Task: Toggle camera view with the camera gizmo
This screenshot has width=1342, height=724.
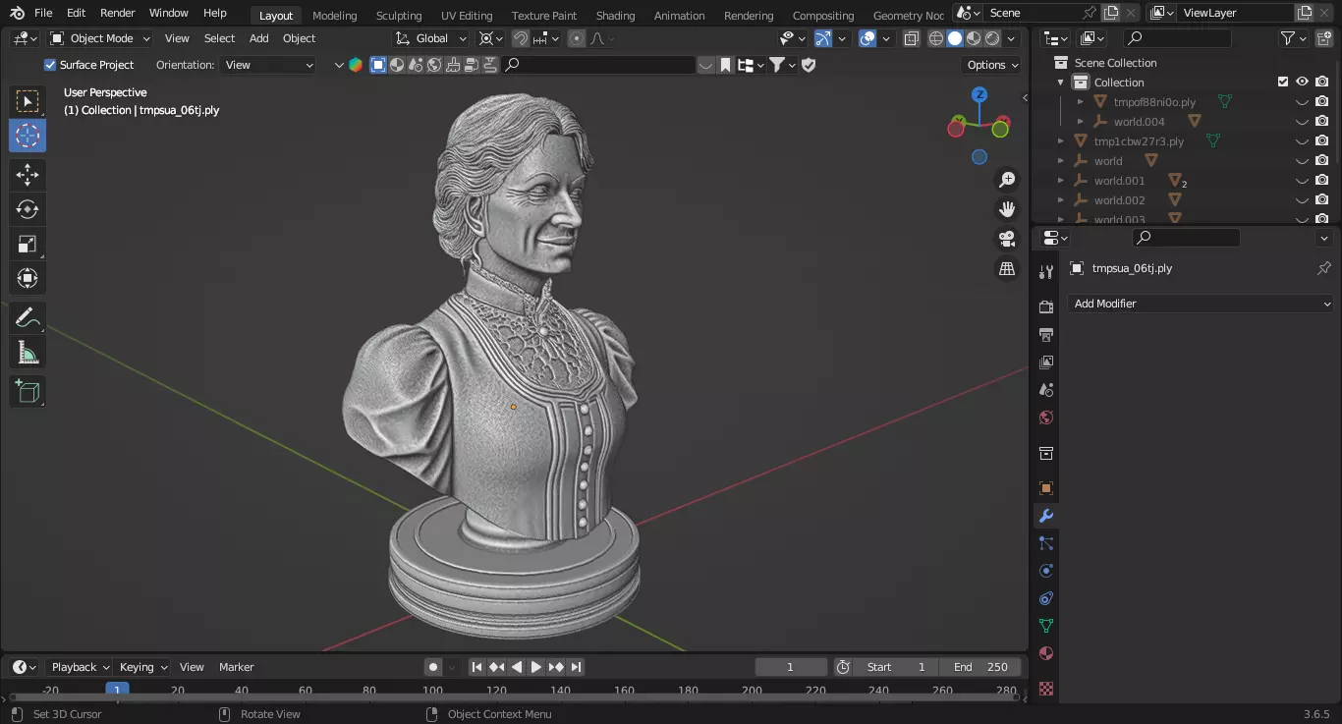Action: pos(1007,239)
